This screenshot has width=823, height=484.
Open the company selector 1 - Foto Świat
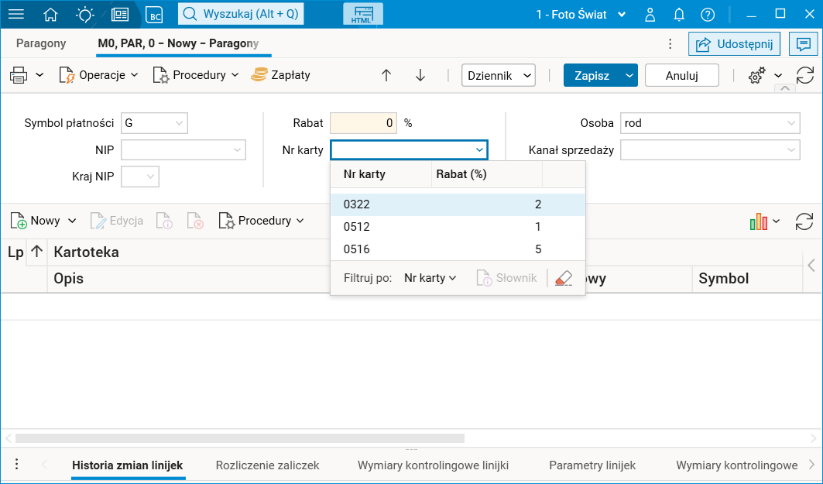click(x=581, y=15)
